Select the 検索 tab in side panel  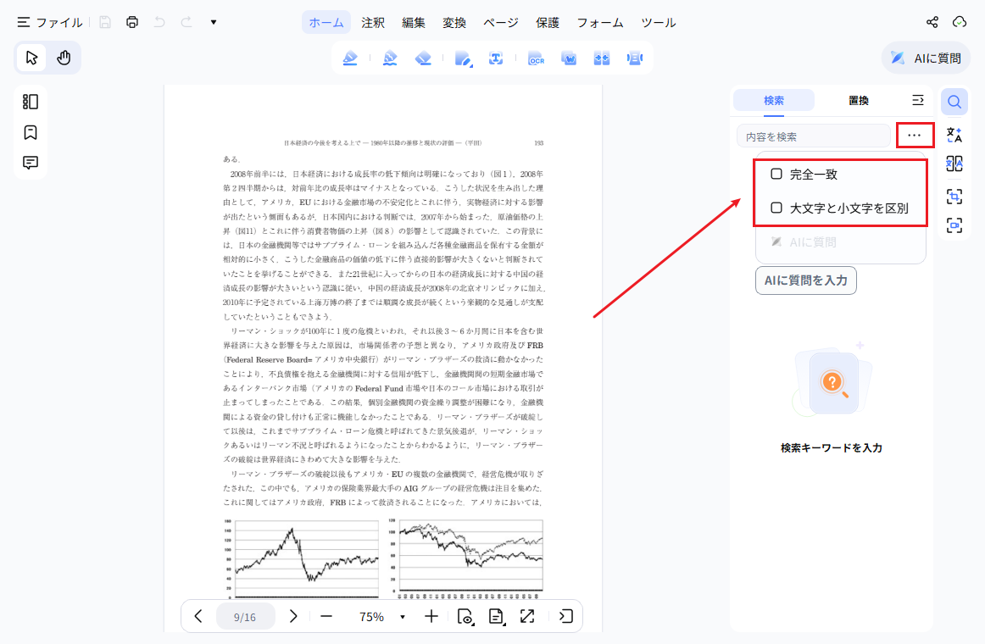pyautogui.click(x=774, y=101)
